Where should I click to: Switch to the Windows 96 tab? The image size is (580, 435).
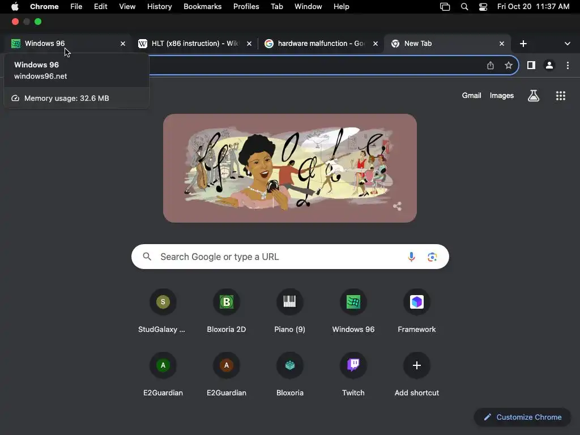point(67,44)
